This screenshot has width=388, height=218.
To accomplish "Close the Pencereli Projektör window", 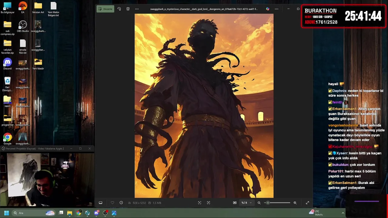I will point(89,148).
